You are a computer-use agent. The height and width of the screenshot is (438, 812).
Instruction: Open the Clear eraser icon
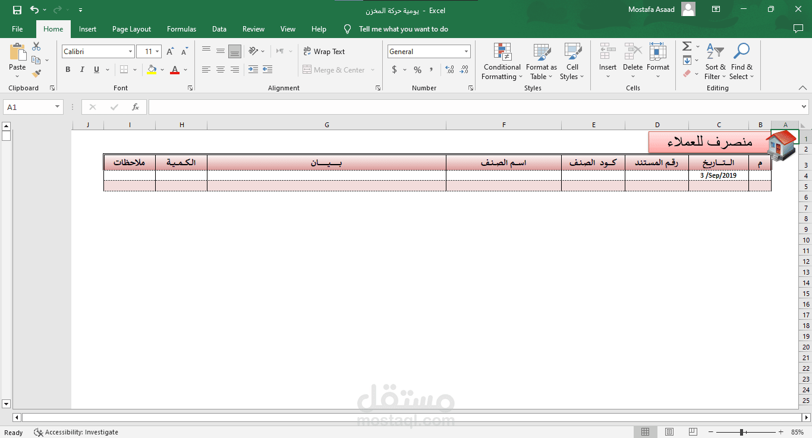(x=687, y=74)
